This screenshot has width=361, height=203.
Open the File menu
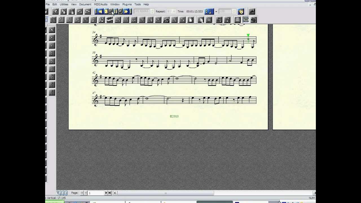tap(47, 4)
